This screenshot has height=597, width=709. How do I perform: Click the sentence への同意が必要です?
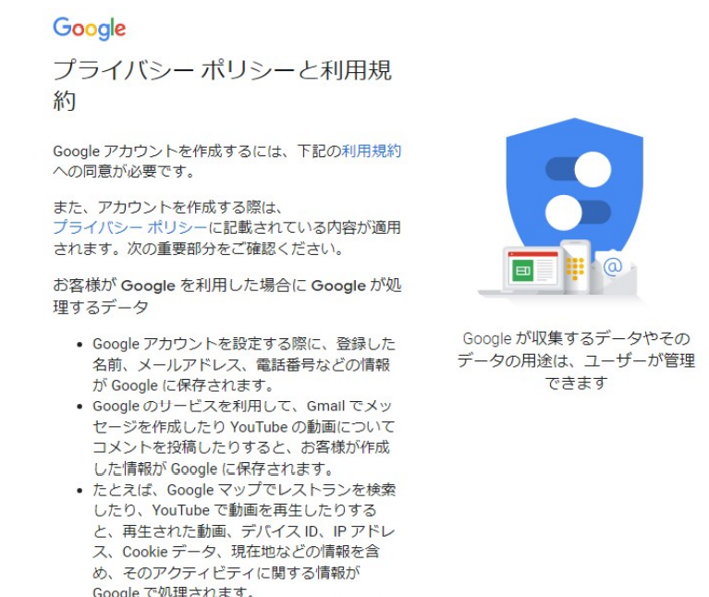coord(124,171)
